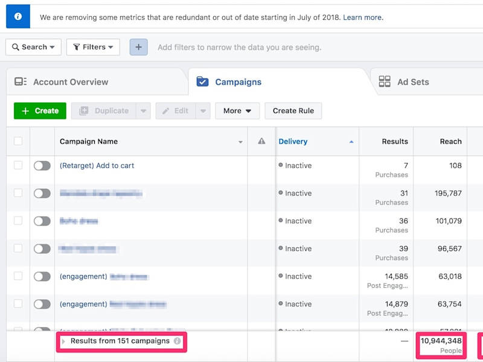
Task: Sort by the Delivery column header
Action: pos(293,142)
